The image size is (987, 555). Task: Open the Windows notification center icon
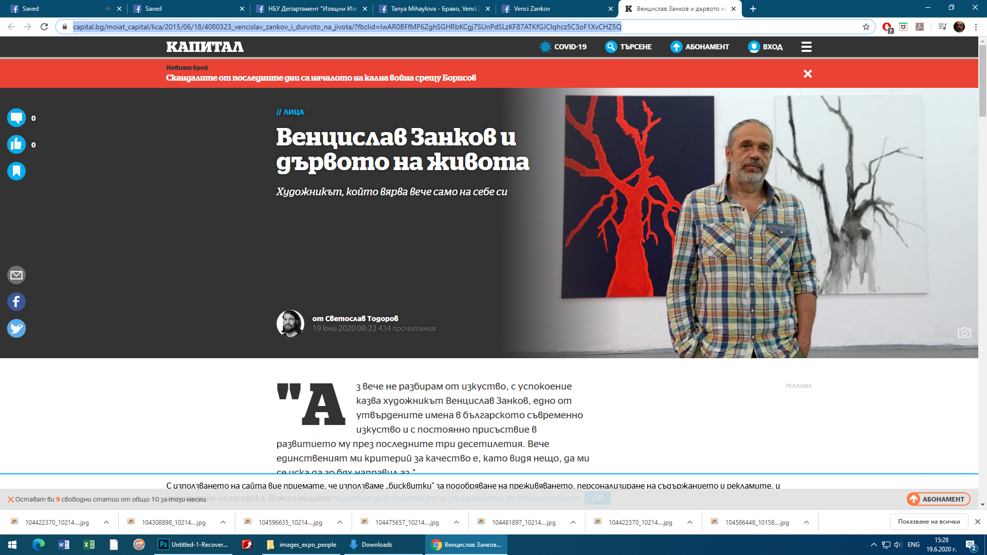pos(971,545)
